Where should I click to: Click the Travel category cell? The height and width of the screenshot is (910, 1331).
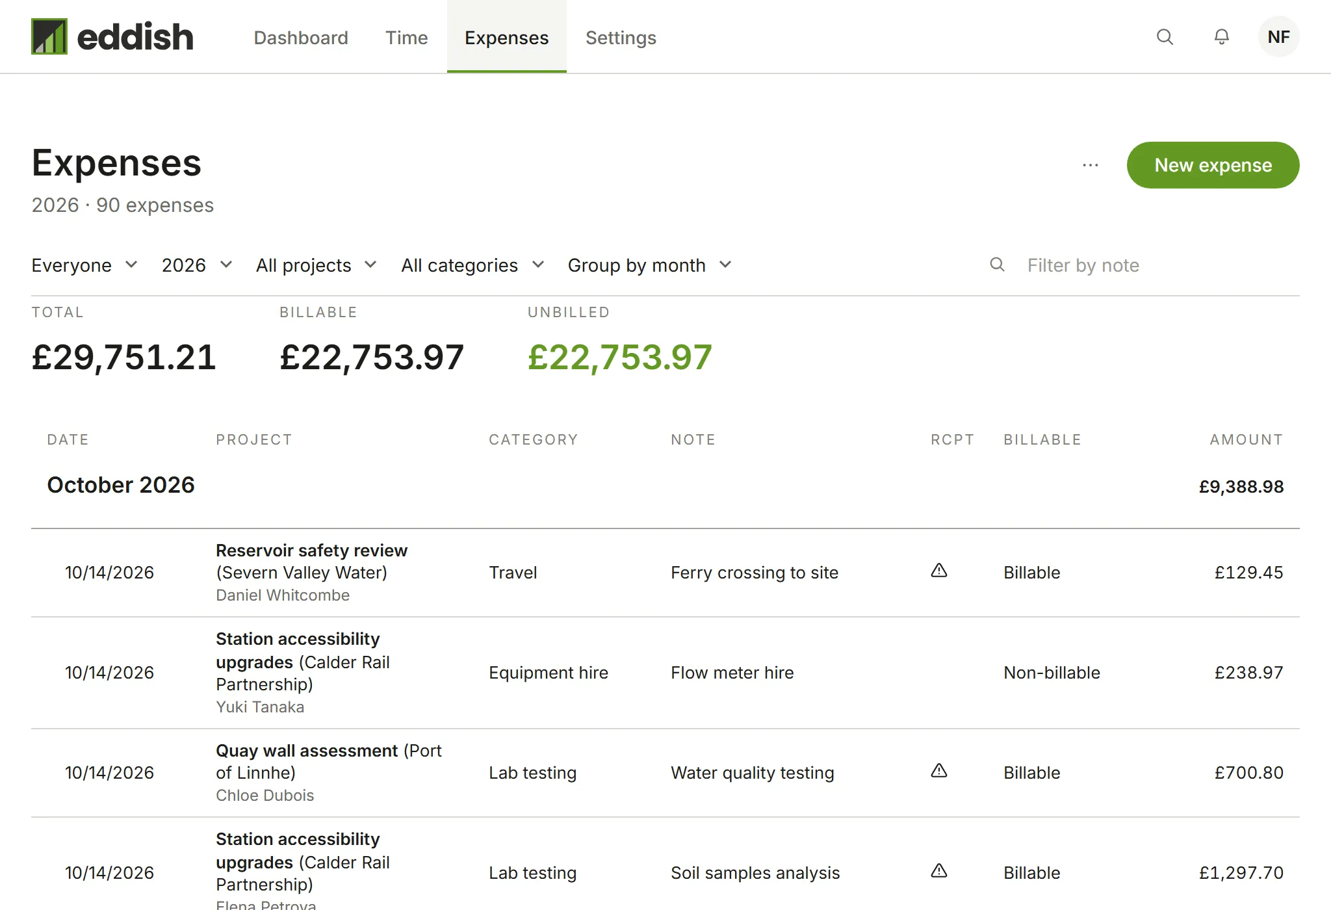[513, 573]
